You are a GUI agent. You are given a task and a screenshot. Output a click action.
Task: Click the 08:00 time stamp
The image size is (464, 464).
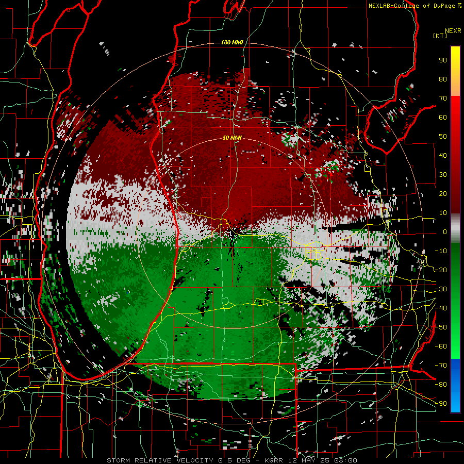coord(345,460)
